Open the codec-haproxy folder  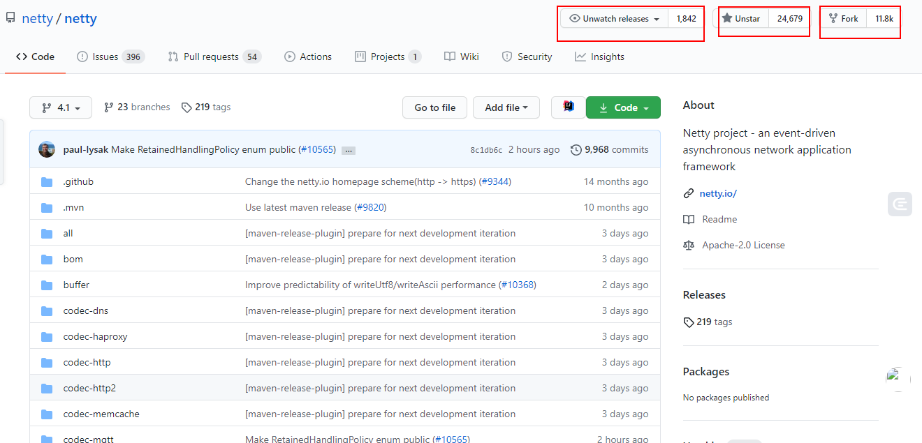95,336
